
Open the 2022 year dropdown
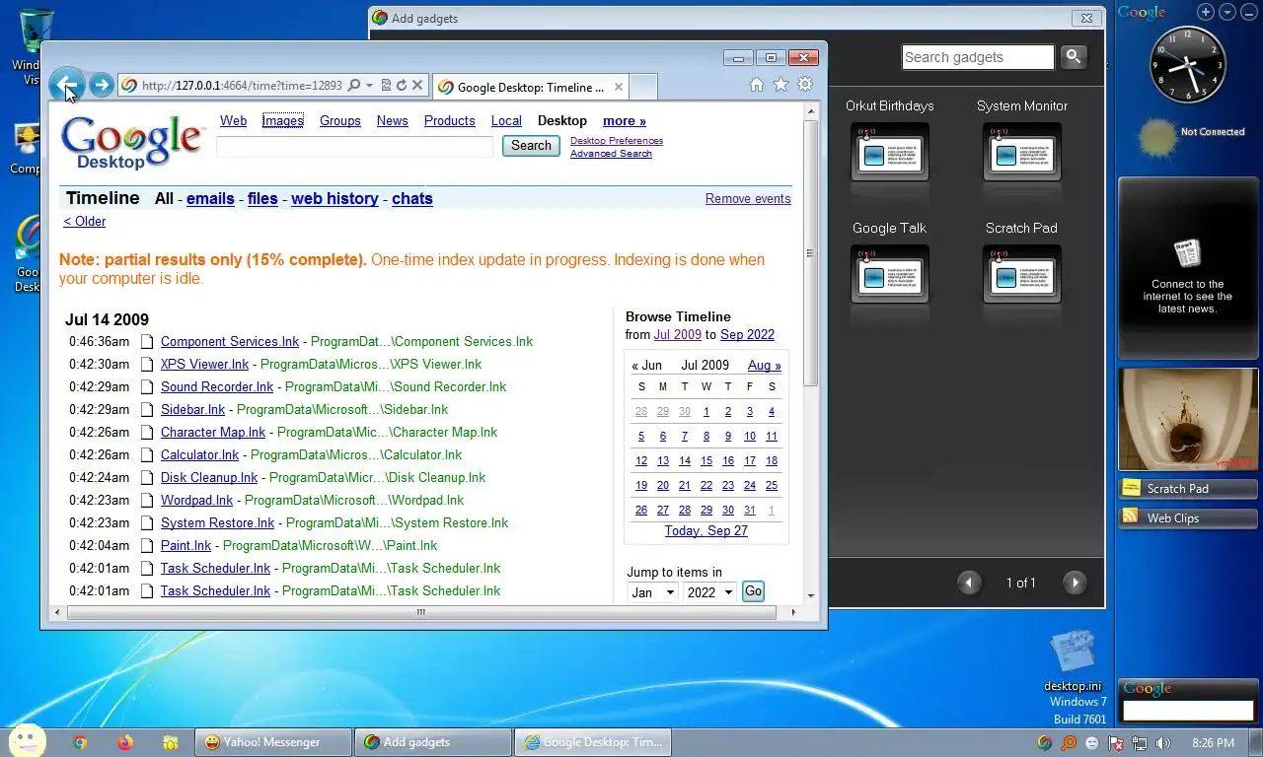[x=709, y=592]
